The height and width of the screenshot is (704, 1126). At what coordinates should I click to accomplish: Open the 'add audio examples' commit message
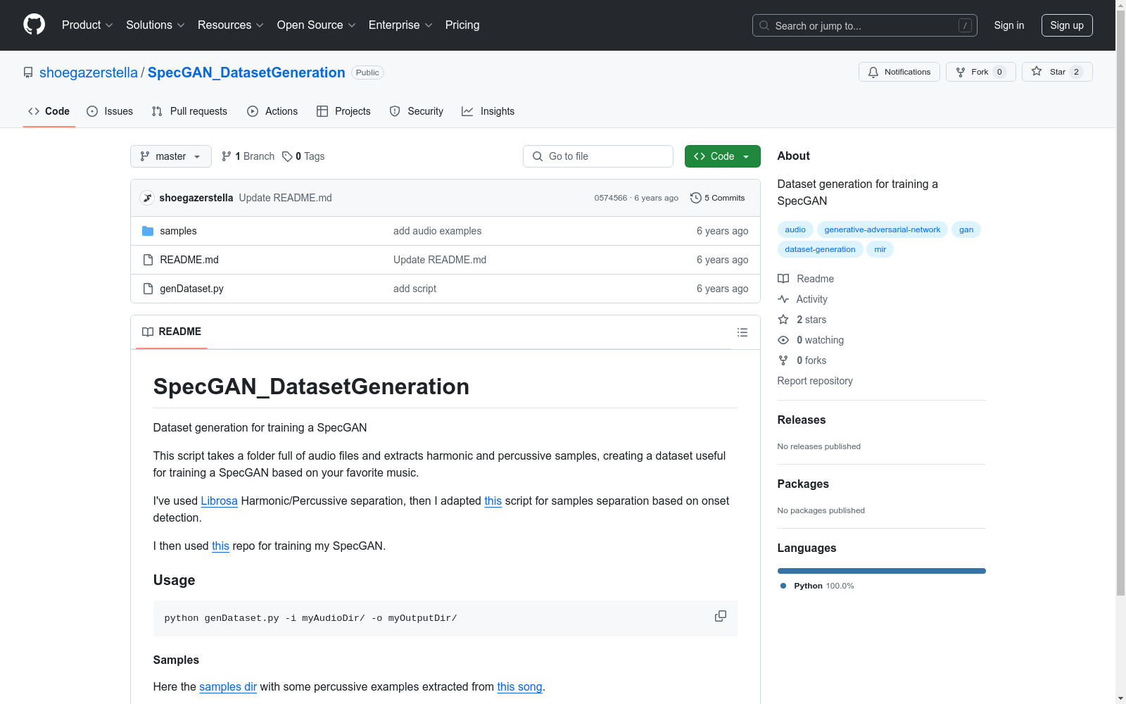click(x=438, y=231)
